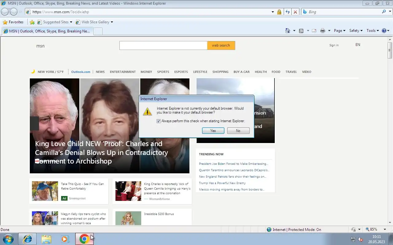
Task: Click the EN language selector
Action: click(358, 45)
